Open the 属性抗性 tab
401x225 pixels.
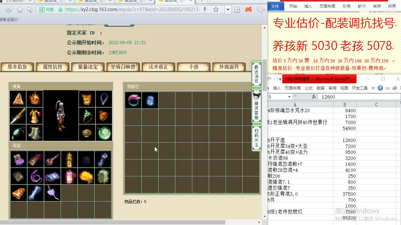(x=52, y=67)
